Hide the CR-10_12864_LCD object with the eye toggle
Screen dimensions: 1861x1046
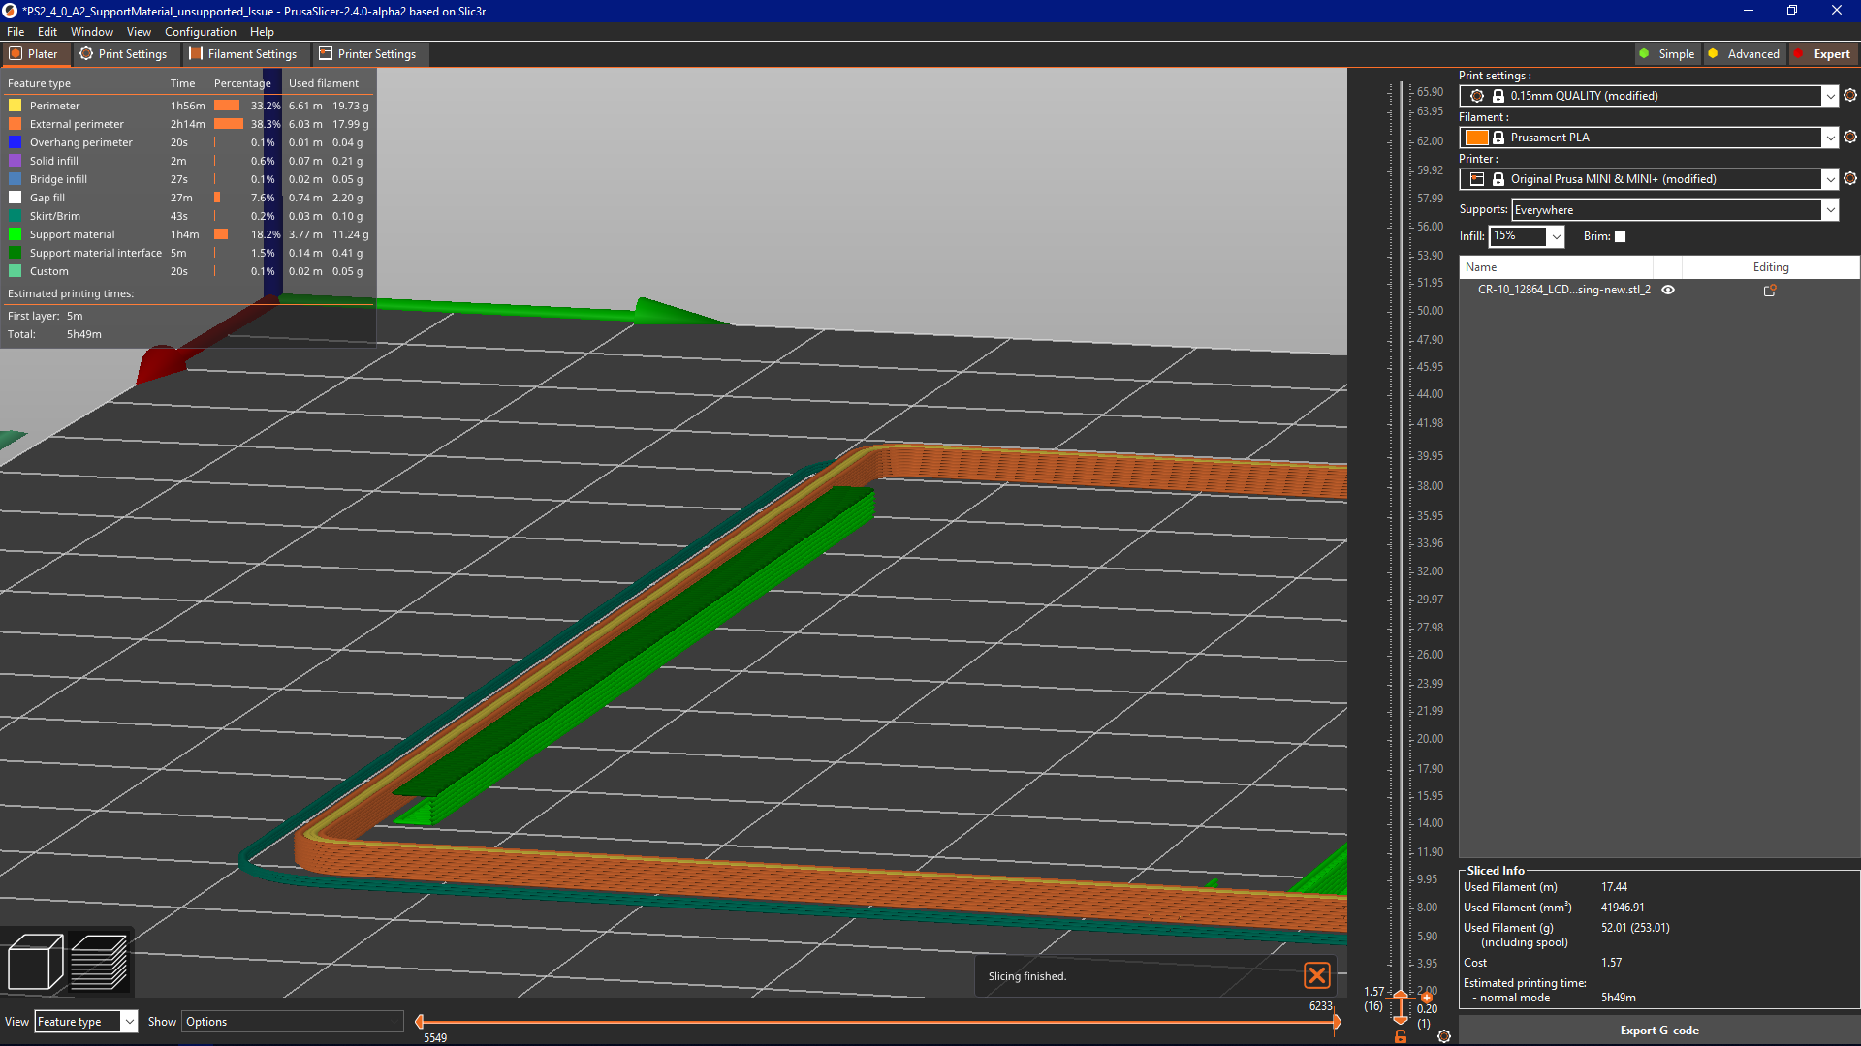(x=1668, y=290)
